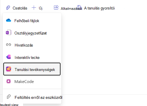Click the Tanulási tevékenységek app icon
This screenshot has width=147, height=106.
click(9, 69)
